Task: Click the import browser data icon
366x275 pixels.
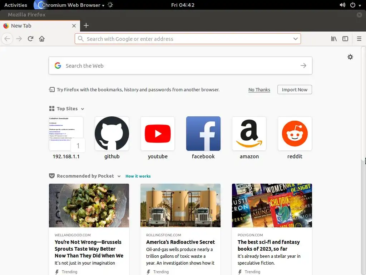Action: click(x=52, y=90)
